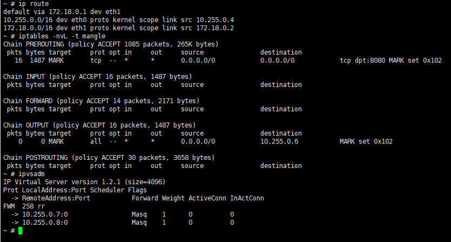451x242 pixels.
Task: Click 'Chain PREROUTING' header line
Action: click(x=111, y=44)
